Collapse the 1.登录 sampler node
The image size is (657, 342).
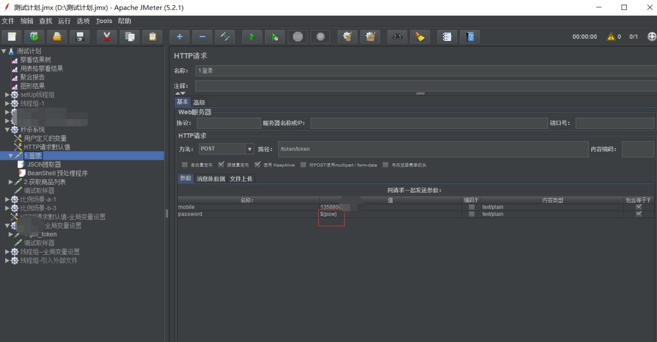click(11, 155)
